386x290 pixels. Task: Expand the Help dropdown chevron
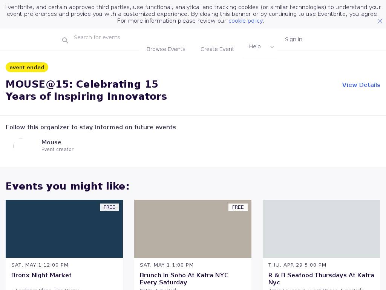(272, 47)
